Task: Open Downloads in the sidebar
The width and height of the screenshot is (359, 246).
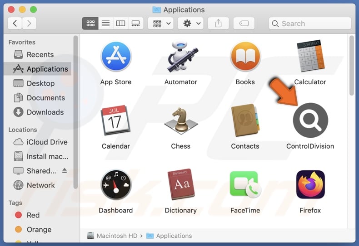Action: click(37, 112)
